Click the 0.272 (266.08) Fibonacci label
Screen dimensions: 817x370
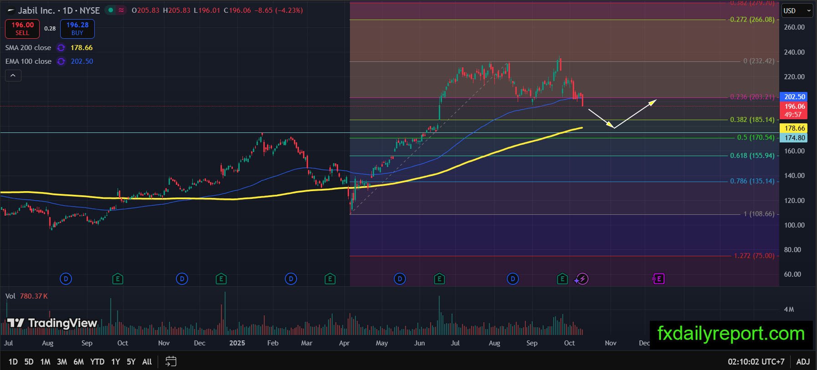(752, 20)
